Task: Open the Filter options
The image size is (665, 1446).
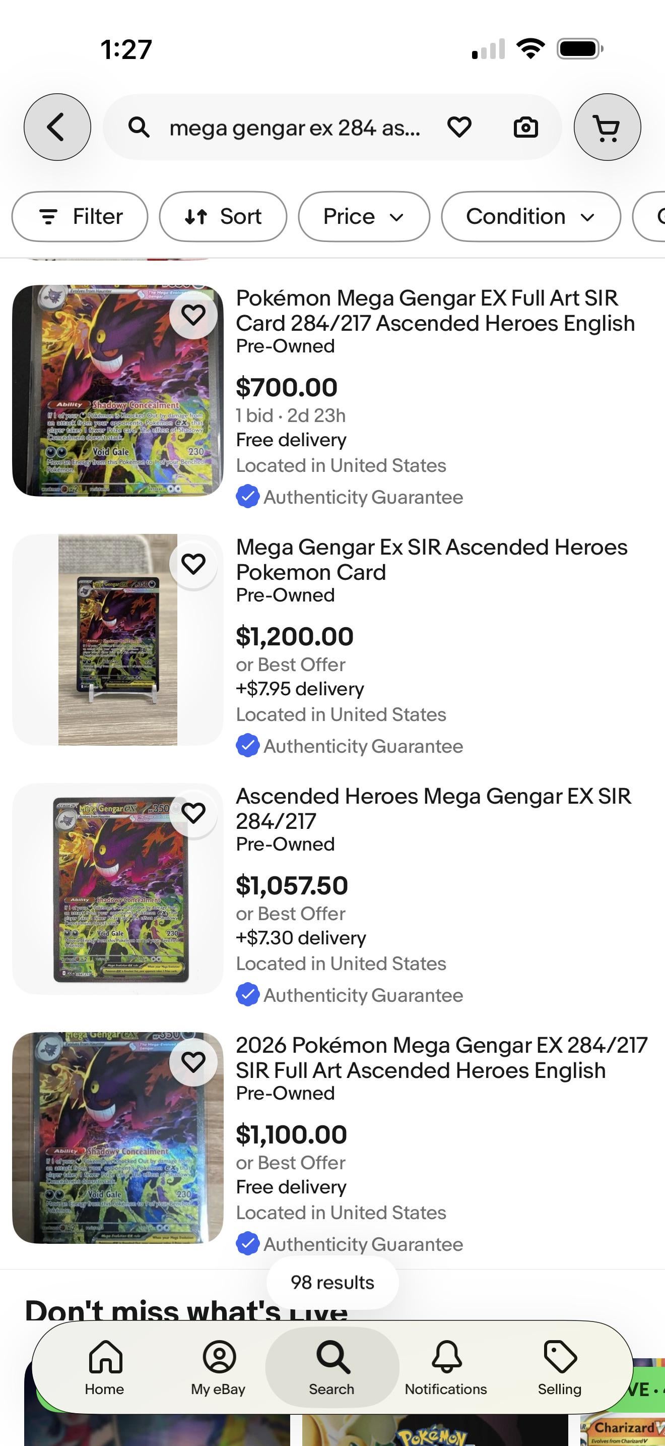Action: click(80, 217)
